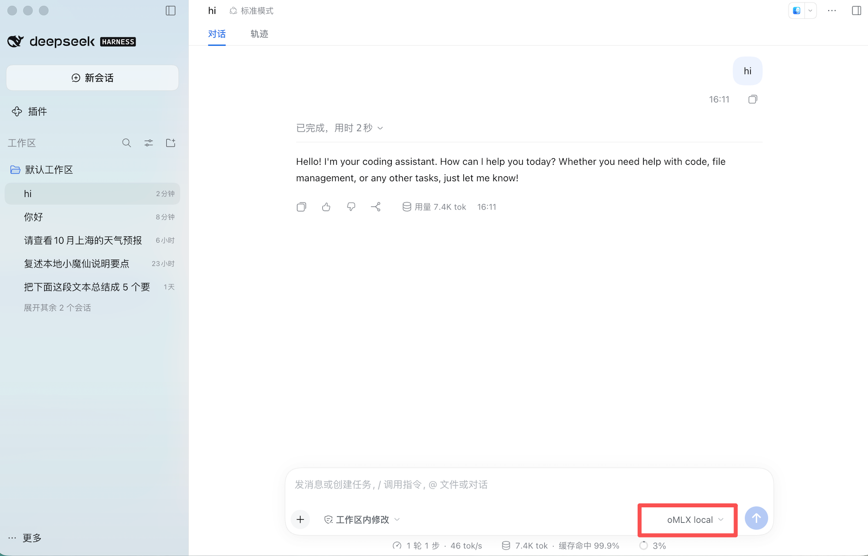Click the deepseek HARNESS logo
This screenshot has height=556, width=868.
coord(72,42)
